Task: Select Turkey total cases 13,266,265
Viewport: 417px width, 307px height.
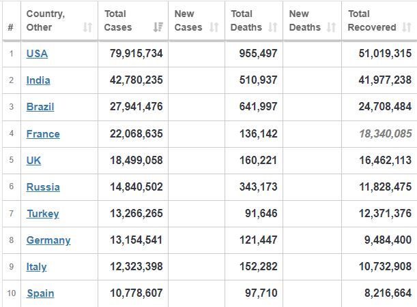Action: pos(136,213)
